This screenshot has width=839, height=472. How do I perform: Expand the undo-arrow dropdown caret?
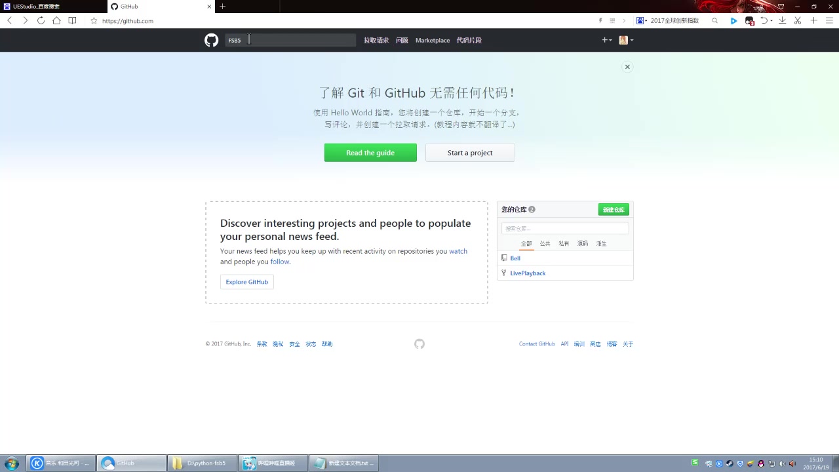(771, 21)
